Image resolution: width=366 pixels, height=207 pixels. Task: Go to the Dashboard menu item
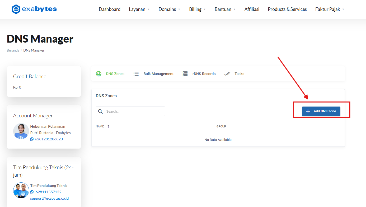[x=109, y=9]
